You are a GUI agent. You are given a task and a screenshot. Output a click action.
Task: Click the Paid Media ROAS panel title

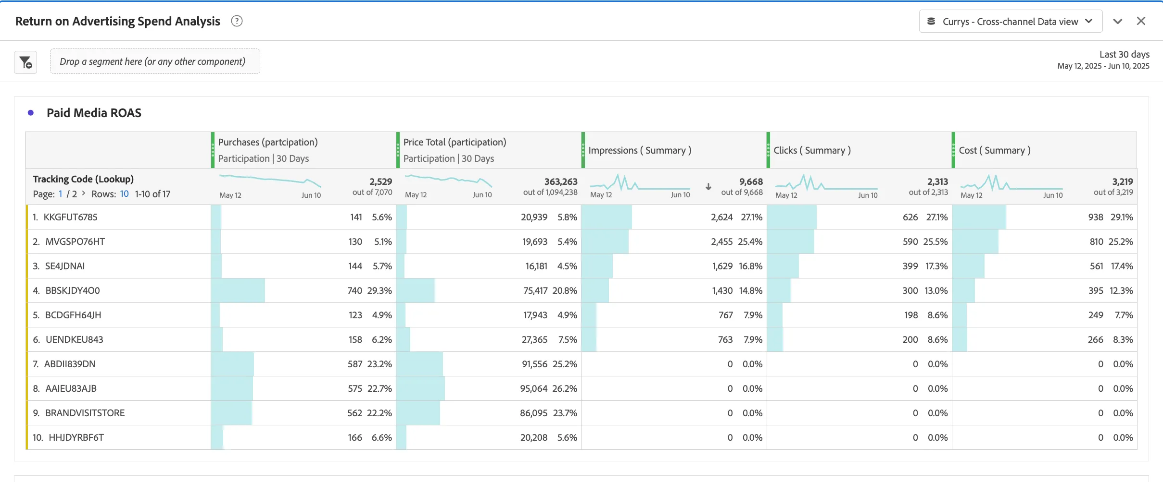[x=94, y=113]
